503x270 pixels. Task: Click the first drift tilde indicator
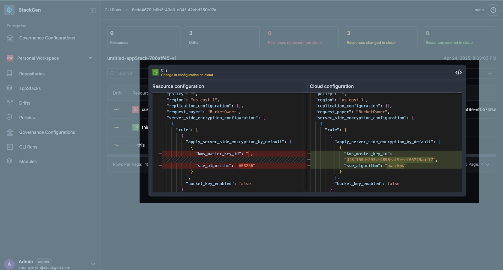point(116,109)
